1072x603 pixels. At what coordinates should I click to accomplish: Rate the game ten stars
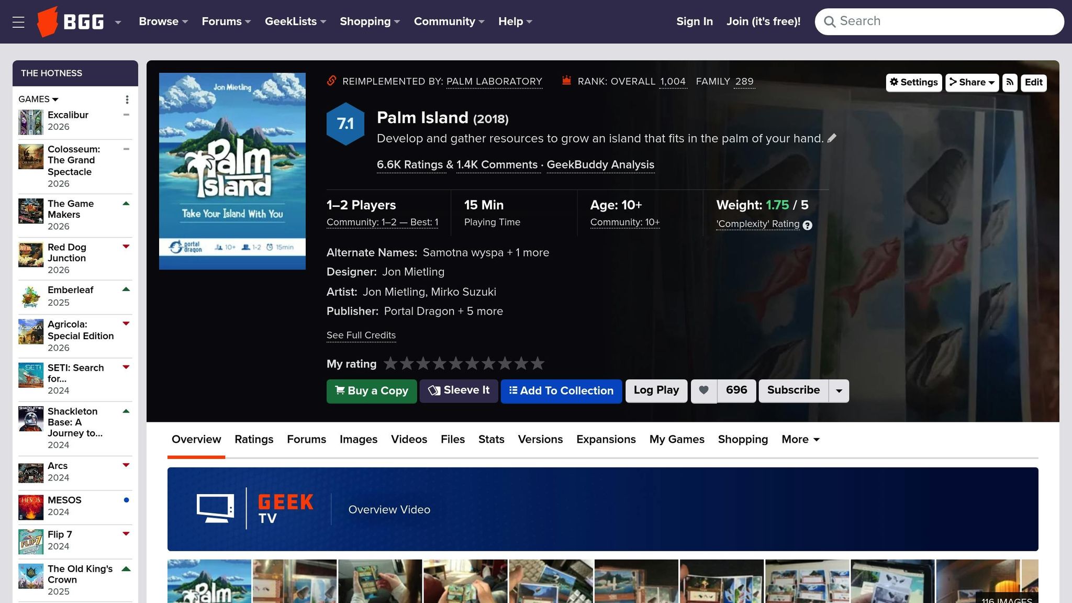tap(537, 363)
